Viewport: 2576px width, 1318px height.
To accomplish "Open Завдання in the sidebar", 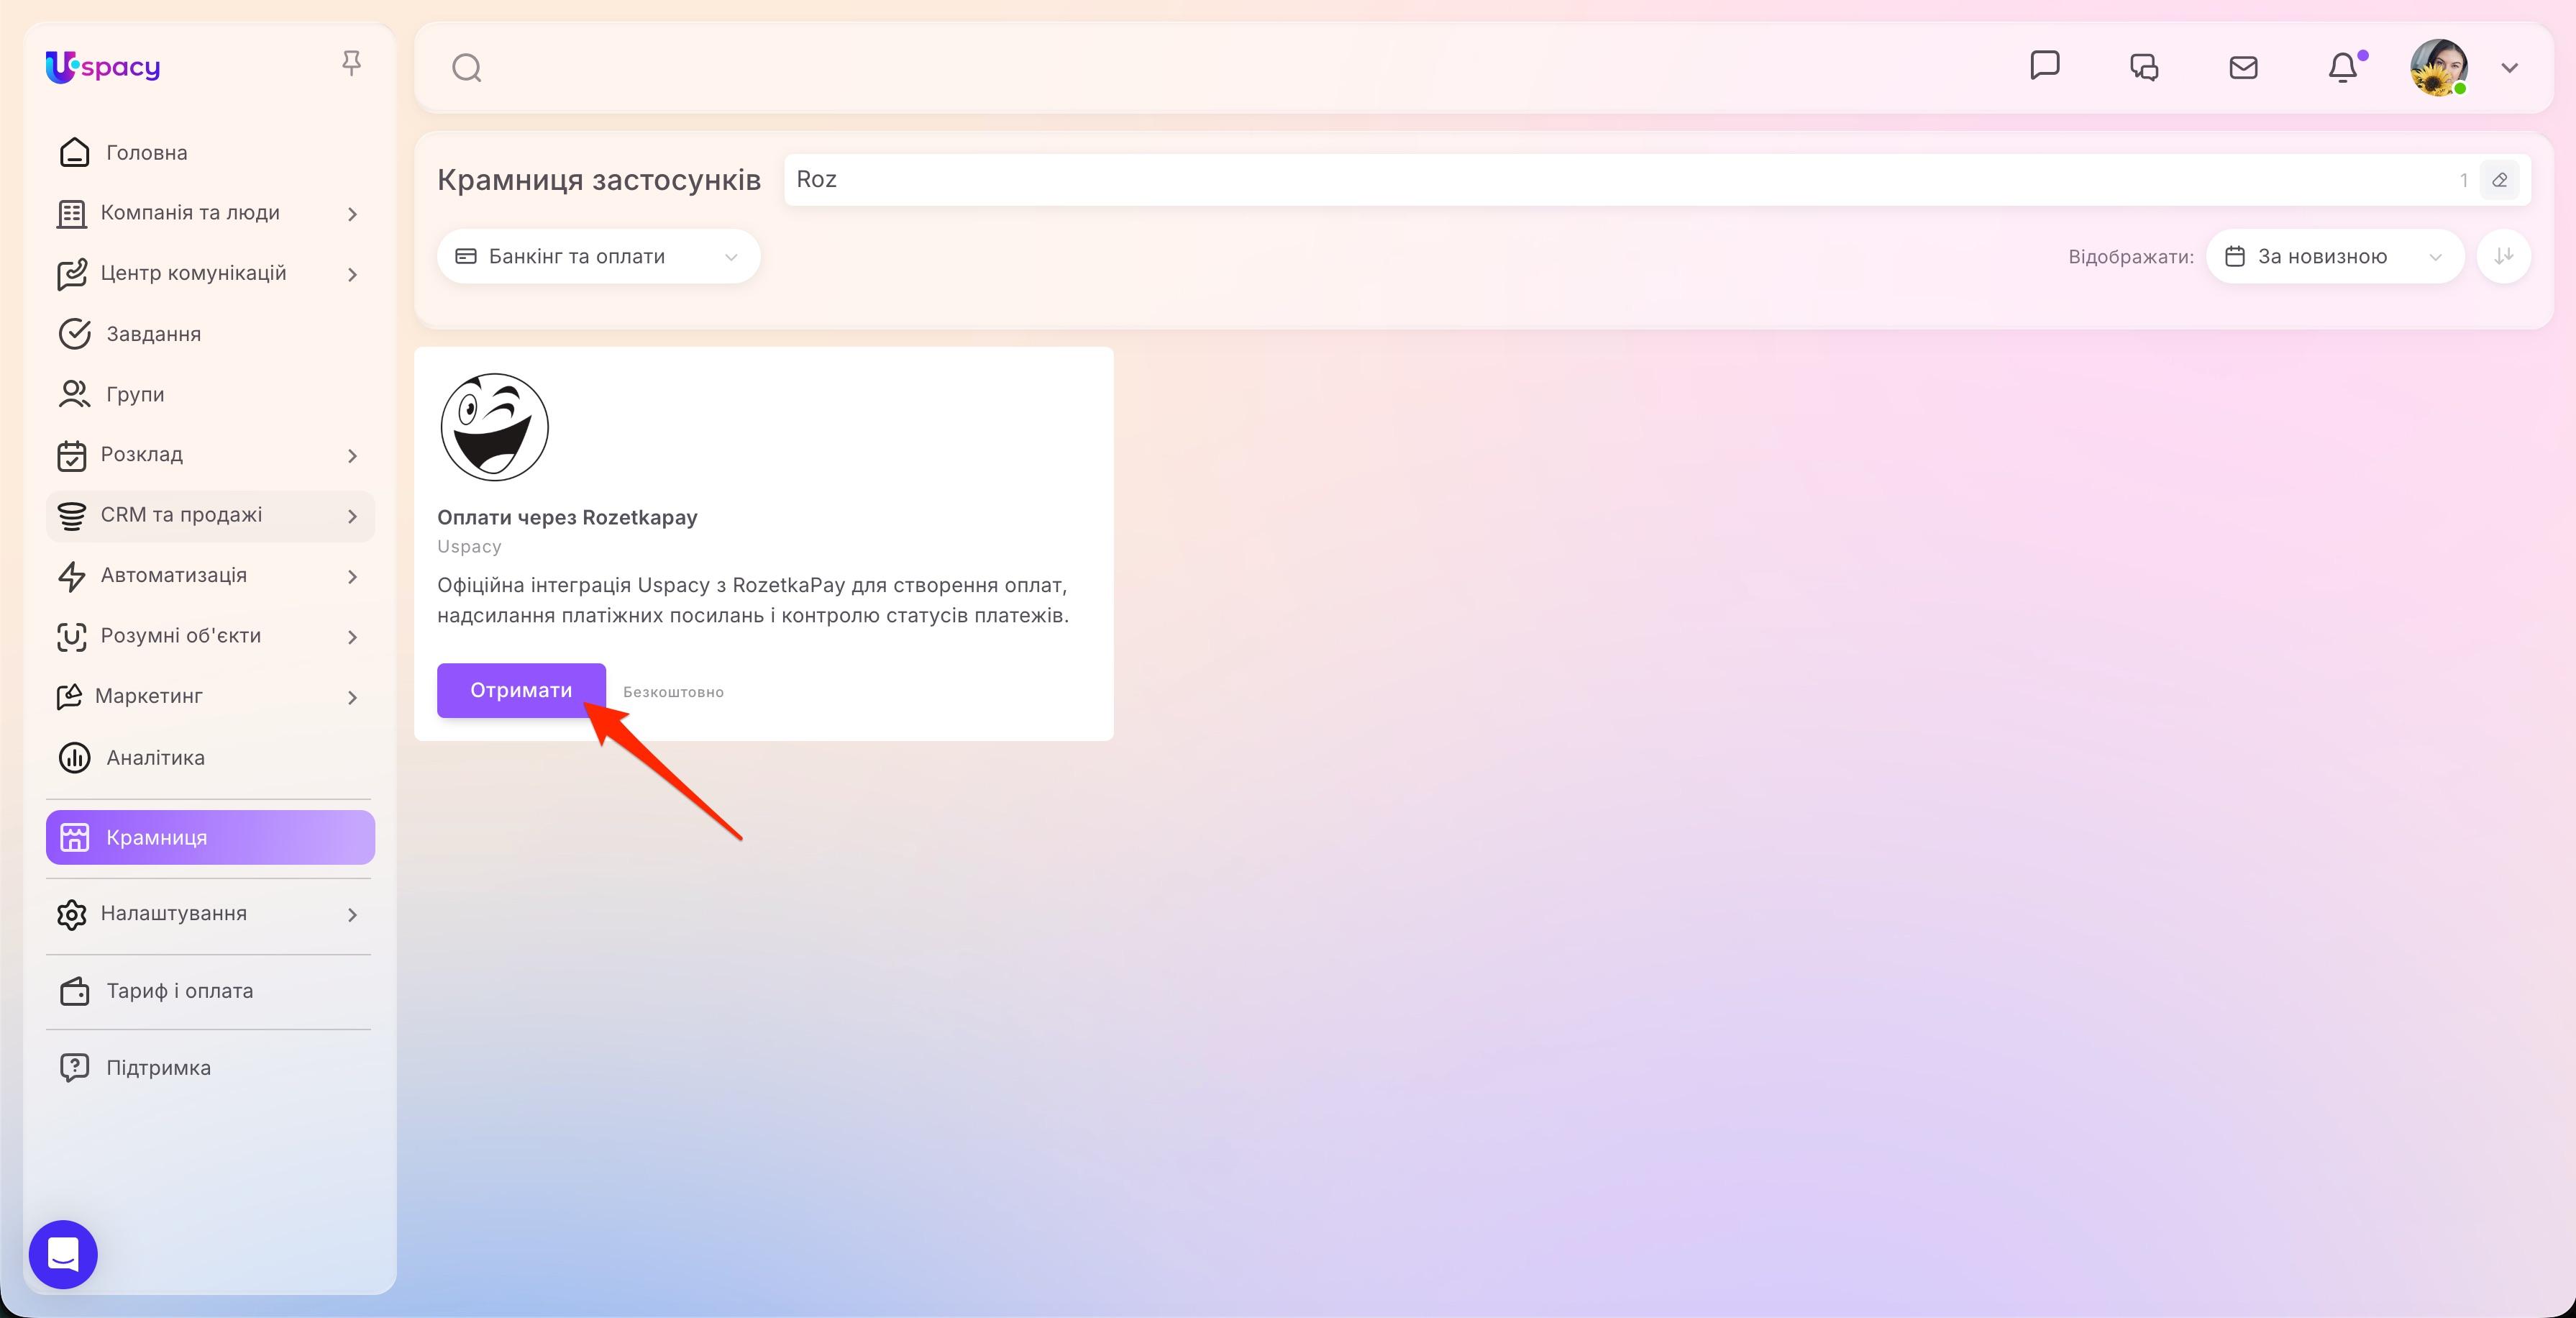I will pos(210,335).
